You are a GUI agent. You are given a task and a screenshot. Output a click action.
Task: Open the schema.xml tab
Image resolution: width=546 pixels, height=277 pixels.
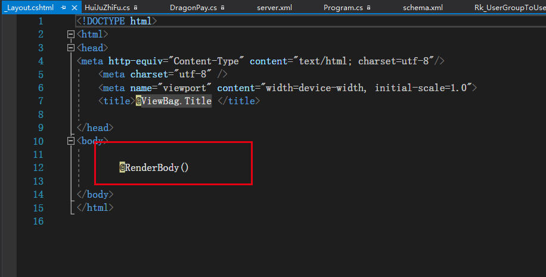pos(423,8)
